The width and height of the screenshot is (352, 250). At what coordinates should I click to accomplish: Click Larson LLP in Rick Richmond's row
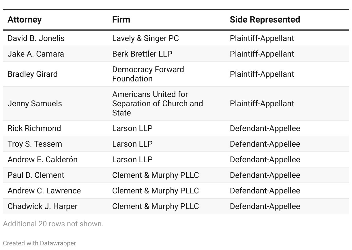[132, 128]
